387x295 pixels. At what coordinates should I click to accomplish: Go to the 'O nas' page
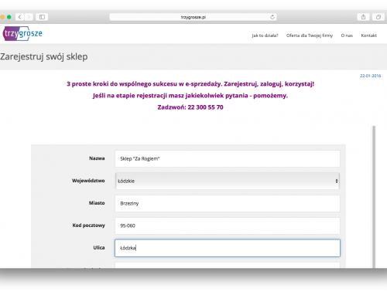(347, 36)
